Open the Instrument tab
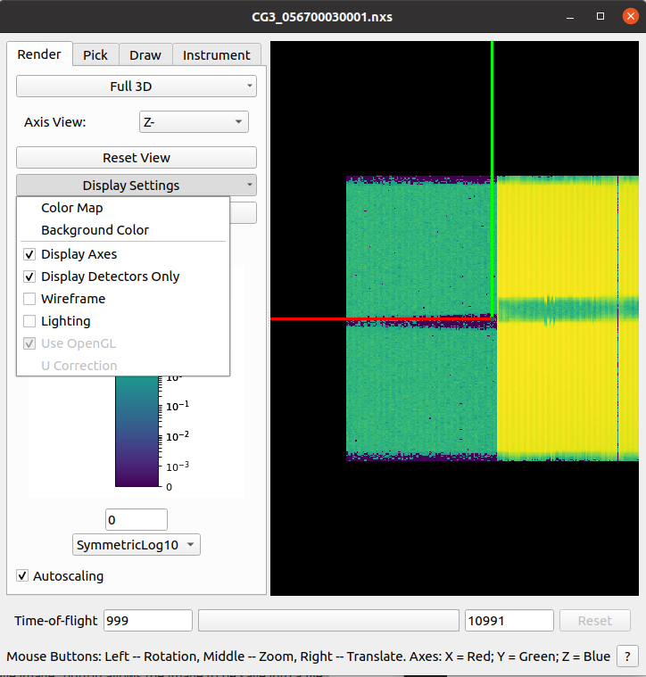 [x=216, y=55]
